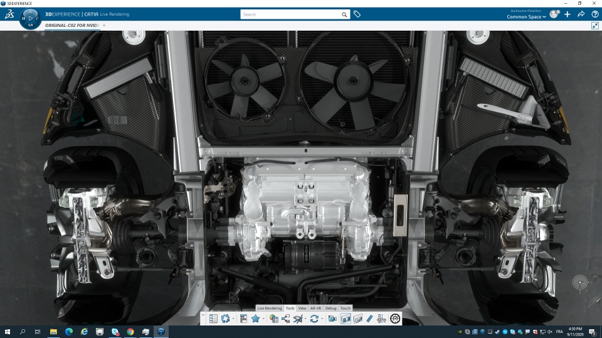Click the grid table icon in action bar

[243, 319]
